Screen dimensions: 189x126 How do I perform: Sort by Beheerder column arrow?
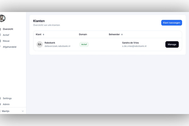tap(122, 34)
